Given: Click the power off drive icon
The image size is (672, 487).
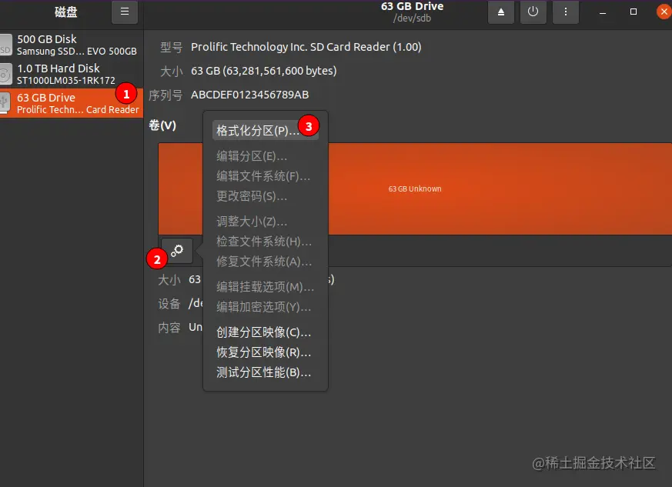Looking at the screenshot, I should 533,12.
